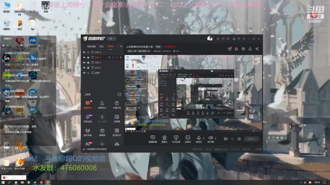
Task: Select the 全屏 1 layer row
Action: coord(102,73)
